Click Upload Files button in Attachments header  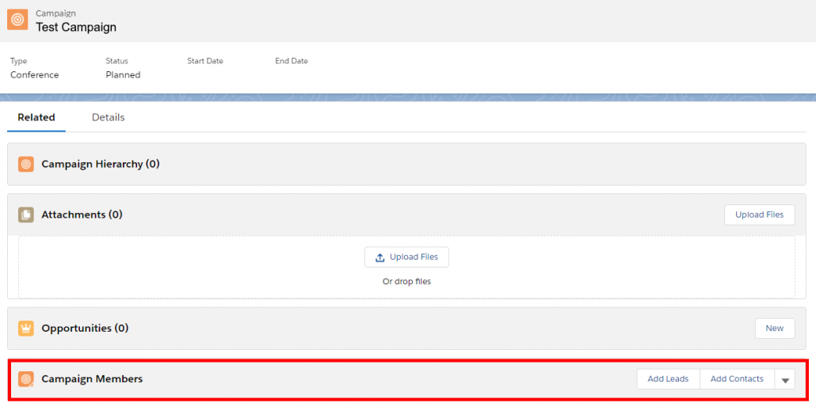click(x=759, y=215)
